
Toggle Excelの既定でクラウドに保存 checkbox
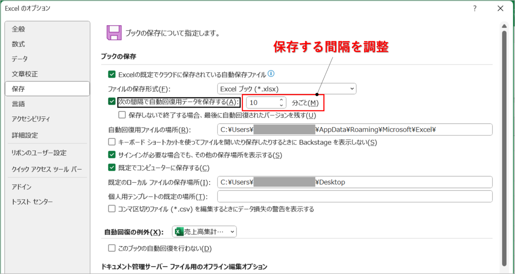(x=111, y=74)
